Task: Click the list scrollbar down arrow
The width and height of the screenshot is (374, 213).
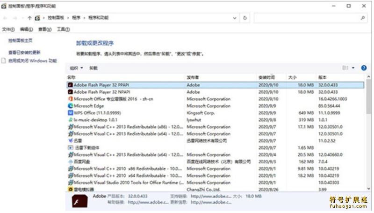Action: 369,188
